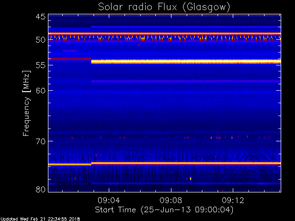Select the 50 frequency tick label

pos(41,40)
